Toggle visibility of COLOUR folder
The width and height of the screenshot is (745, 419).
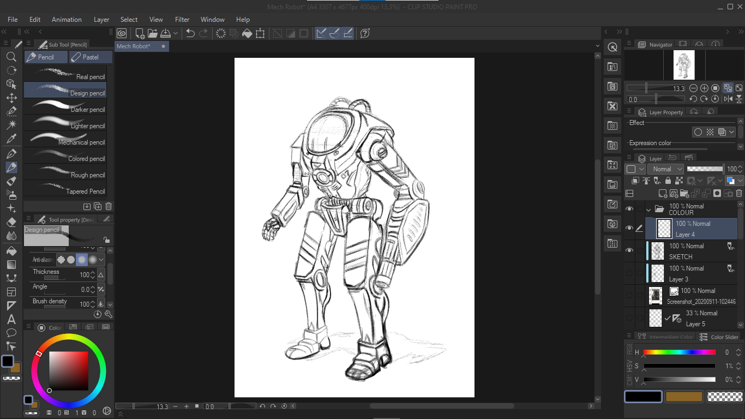(629, 209)
